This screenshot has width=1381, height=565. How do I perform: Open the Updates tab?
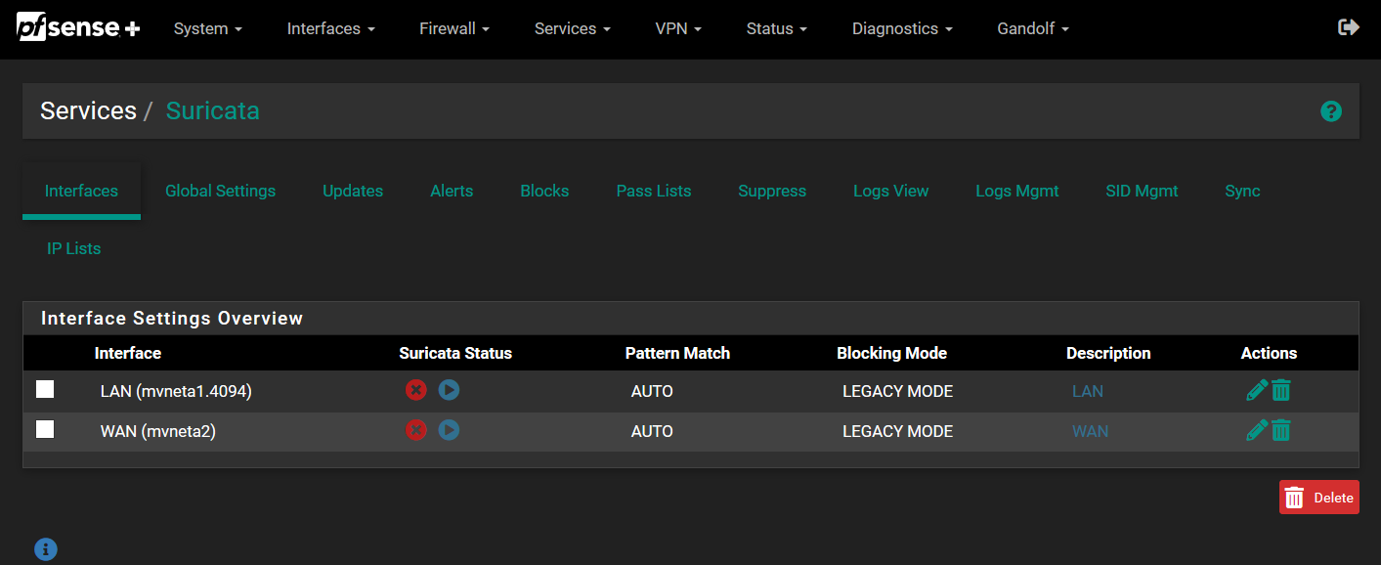pyautogui.click(x=353, y=191)
